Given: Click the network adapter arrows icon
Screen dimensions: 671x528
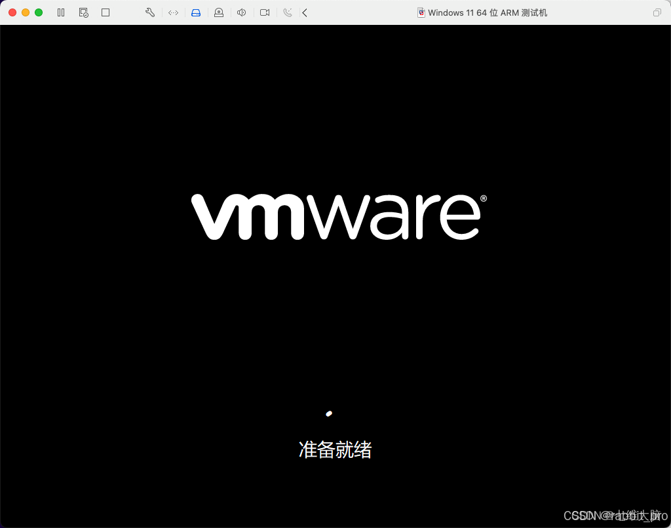Looking at the screenshot, I should [x=173, y=12].
